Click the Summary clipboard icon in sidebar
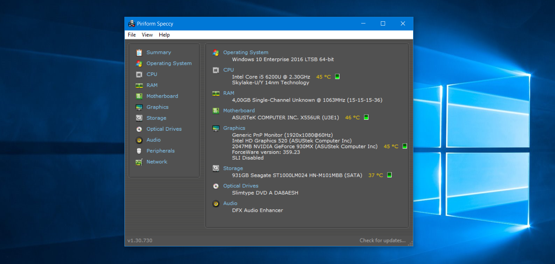555x264 pixels. 139,53
